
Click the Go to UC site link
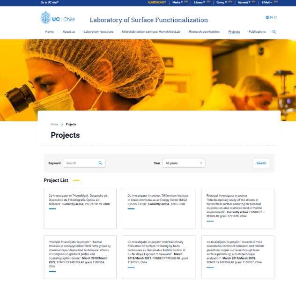pos(50,2)
